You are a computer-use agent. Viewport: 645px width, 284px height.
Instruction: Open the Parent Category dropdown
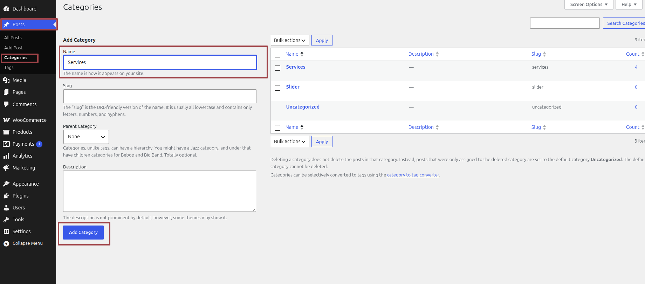[x=86, y=137]
